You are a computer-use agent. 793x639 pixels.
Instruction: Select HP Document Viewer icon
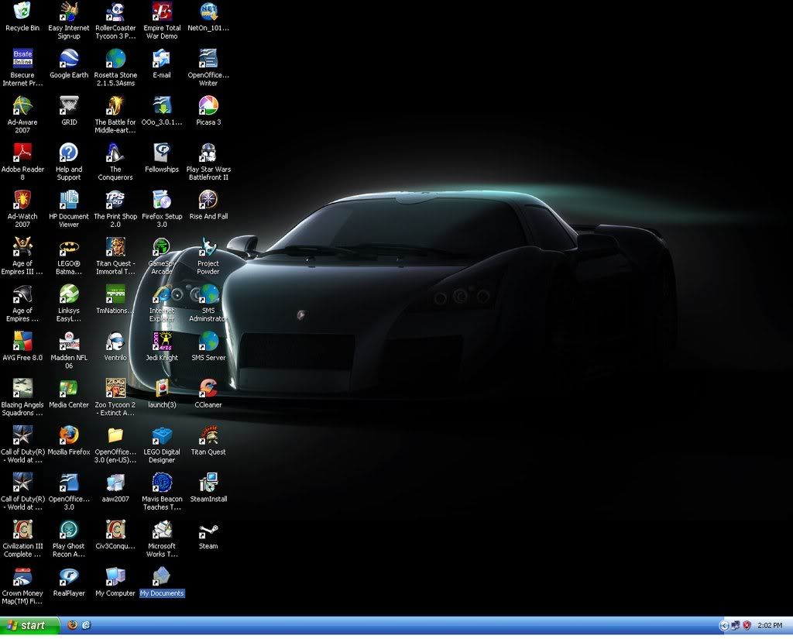click(x=69, y=200)
